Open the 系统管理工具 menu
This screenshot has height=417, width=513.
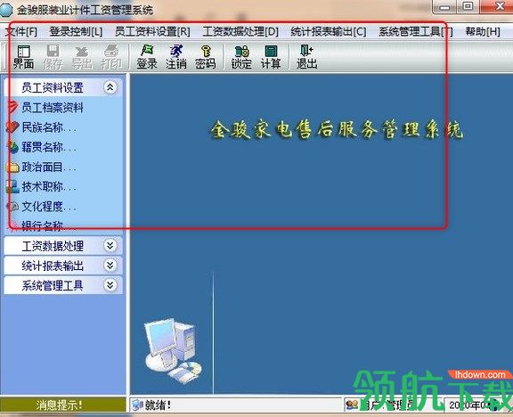point(416,32)
